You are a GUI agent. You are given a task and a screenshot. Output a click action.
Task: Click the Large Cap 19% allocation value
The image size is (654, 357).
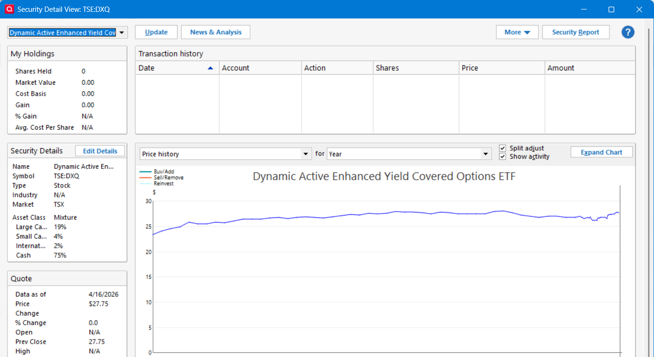click(60, 227)
